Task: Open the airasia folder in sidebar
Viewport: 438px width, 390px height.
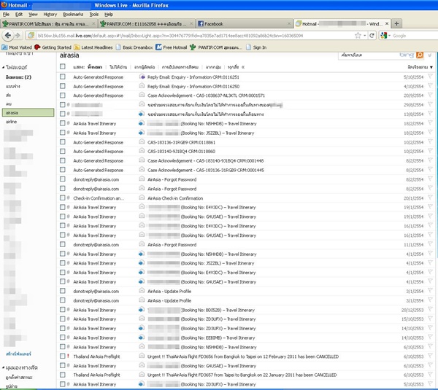Action: [28, 113]
